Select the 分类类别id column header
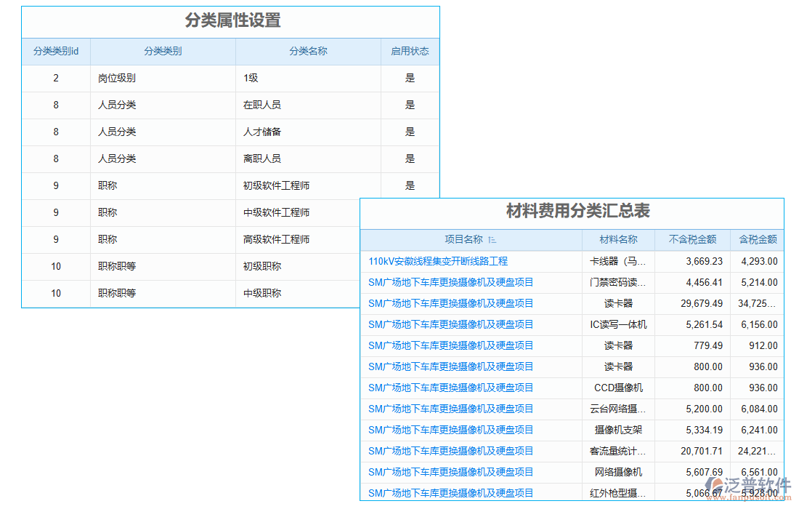799x509 pixels. [55, 52]
